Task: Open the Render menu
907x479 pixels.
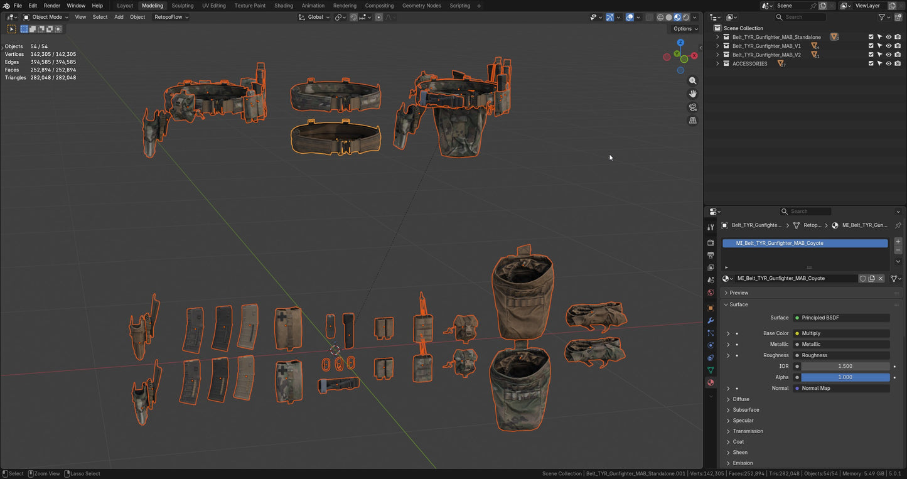Action: (52, 6)
